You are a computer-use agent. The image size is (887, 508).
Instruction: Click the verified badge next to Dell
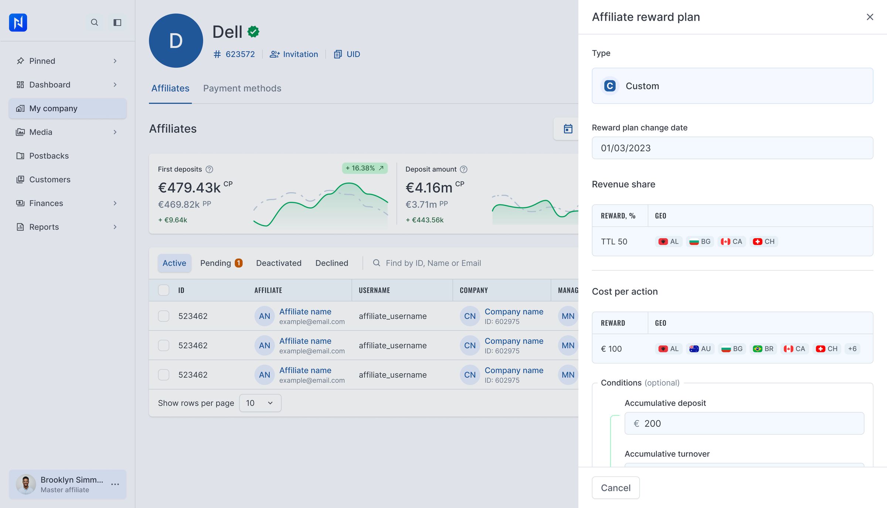(x=253, y=32)
